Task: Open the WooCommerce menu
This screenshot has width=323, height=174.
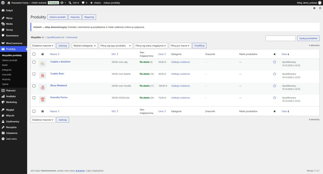Action: pos(13,43)
